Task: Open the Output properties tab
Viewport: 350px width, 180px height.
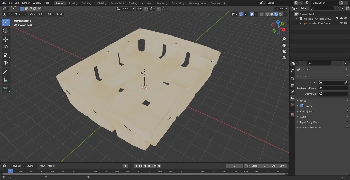Action: coord(292,85)
